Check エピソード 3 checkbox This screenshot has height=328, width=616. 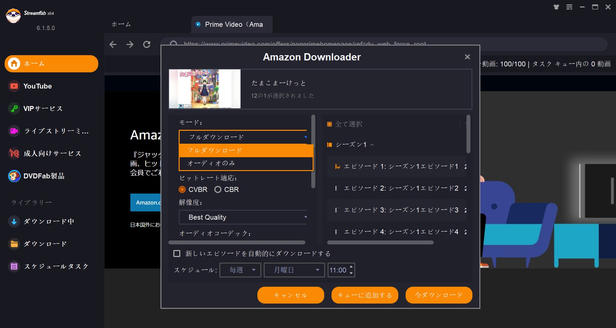pyautogui.click(x=337, y=210)
